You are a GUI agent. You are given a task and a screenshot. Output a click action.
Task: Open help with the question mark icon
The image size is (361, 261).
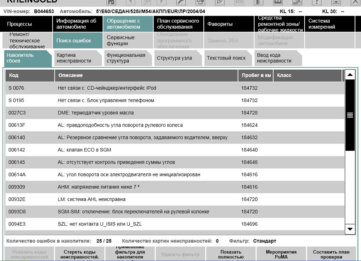click(x=317, y=2)
